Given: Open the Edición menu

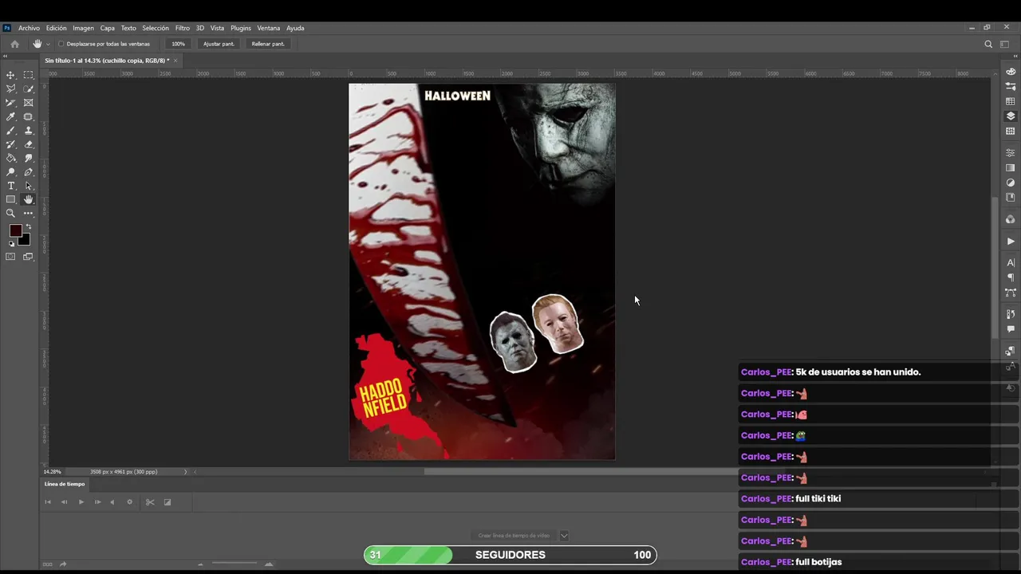Looking at the screenshot, I should [x=57, y=28].
